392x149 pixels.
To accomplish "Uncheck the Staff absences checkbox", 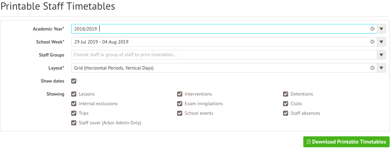I will tap(285, 113).
